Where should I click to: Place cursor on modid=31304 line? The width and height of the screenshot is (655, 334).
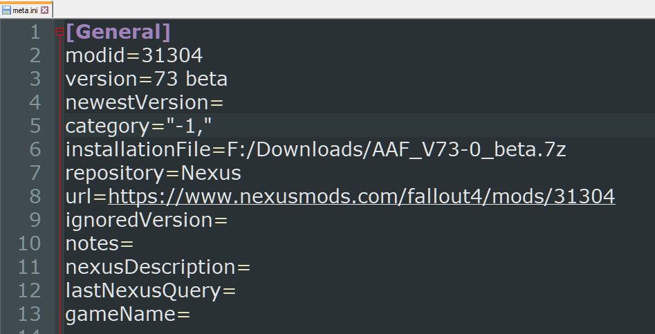click(134, 55)
